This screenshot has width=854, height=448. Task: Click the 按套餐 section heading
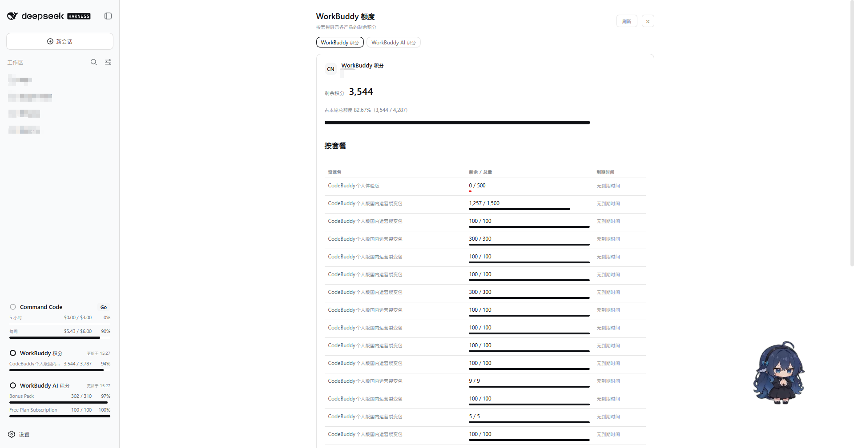(335, 146)
